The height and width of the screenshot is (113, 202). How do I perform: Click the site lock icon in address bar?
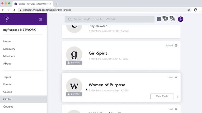[x=21, y=10]
